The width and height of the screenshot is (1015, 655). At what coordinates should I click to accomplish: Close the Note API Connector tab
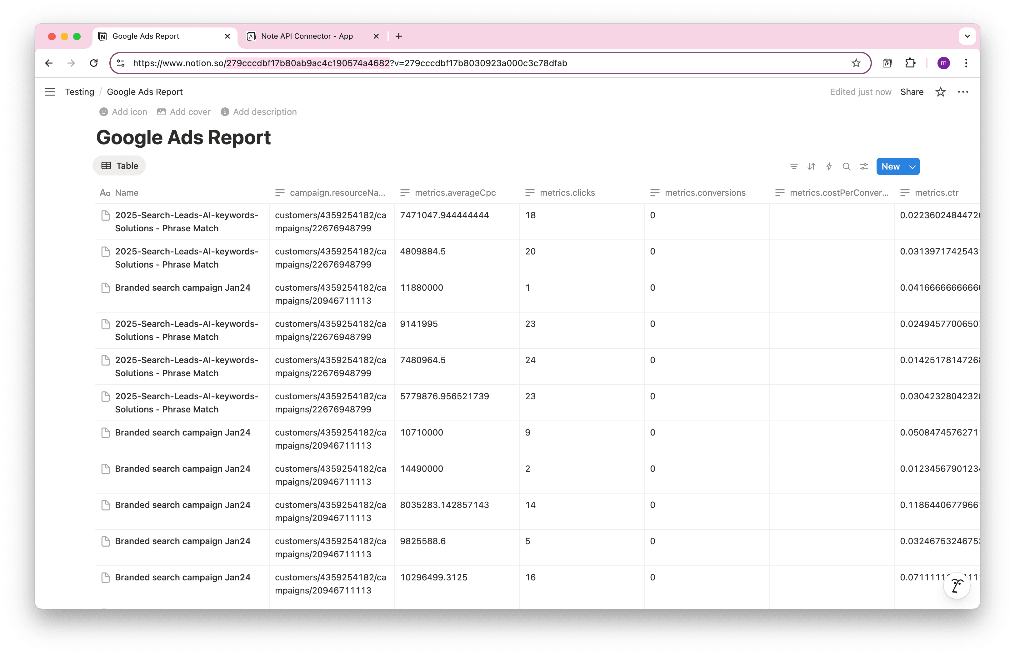pos(376,36)
